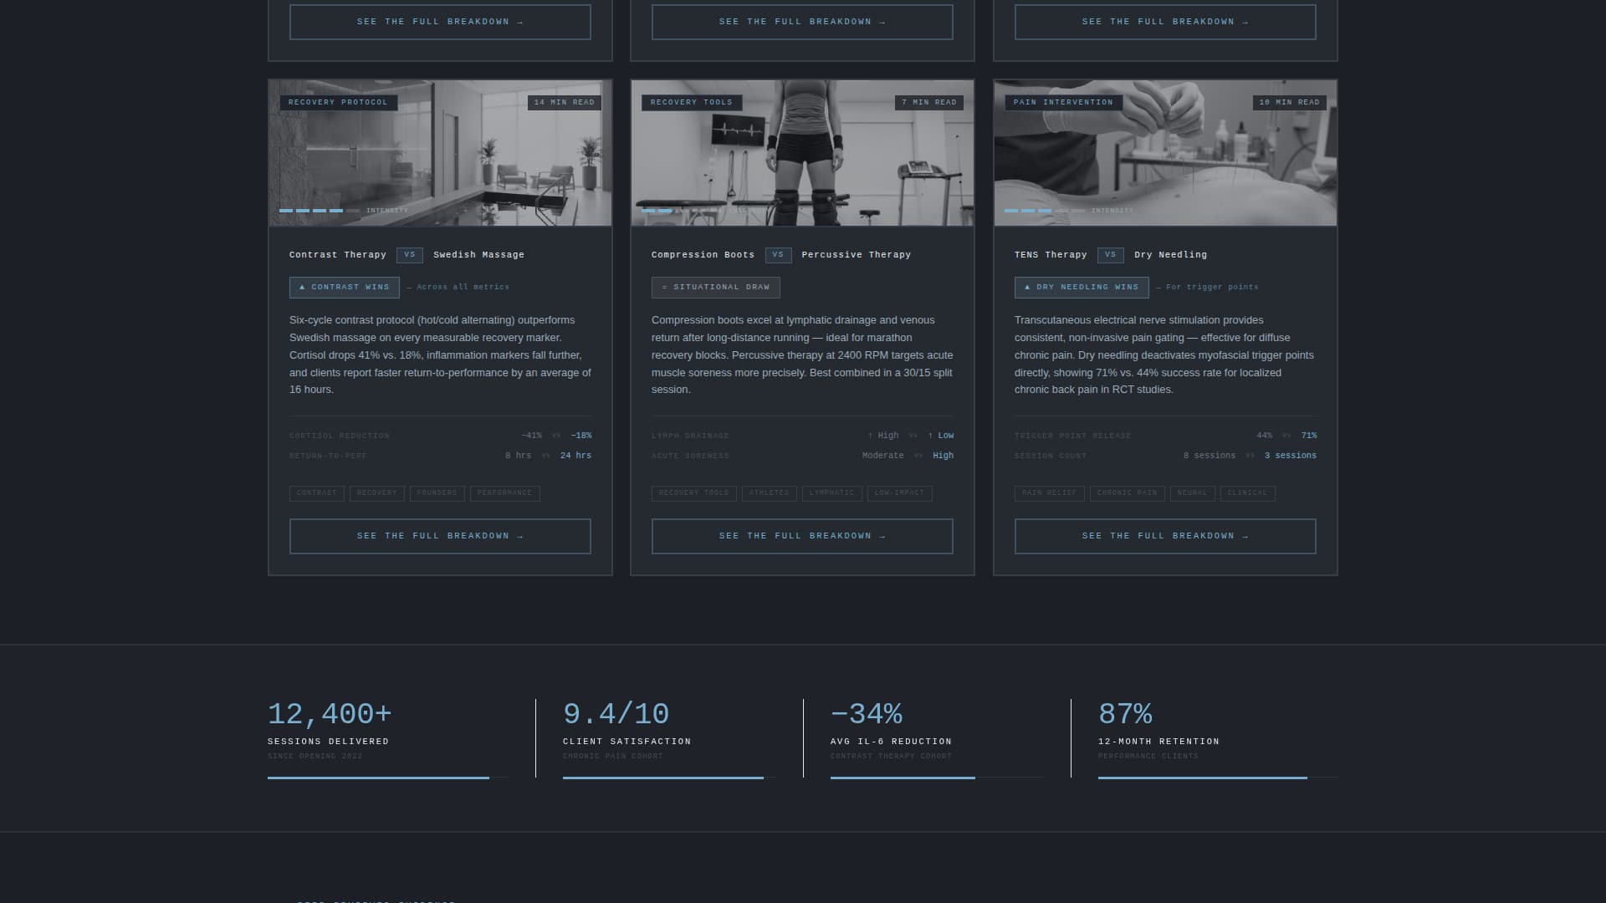Select the CHRONIC PAIN tag

click(1128, 493)
